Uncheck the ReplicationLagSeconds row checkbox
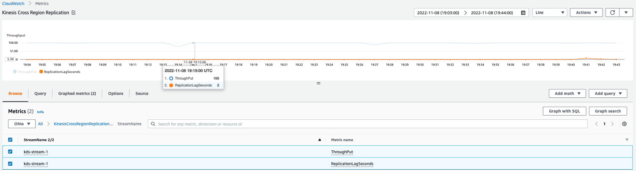 (x=10, y=163)
